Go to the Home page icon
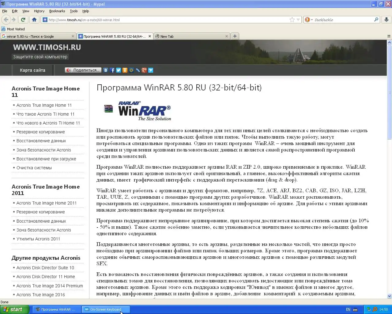Screen dimensions: 392x314 pos(34,20)
